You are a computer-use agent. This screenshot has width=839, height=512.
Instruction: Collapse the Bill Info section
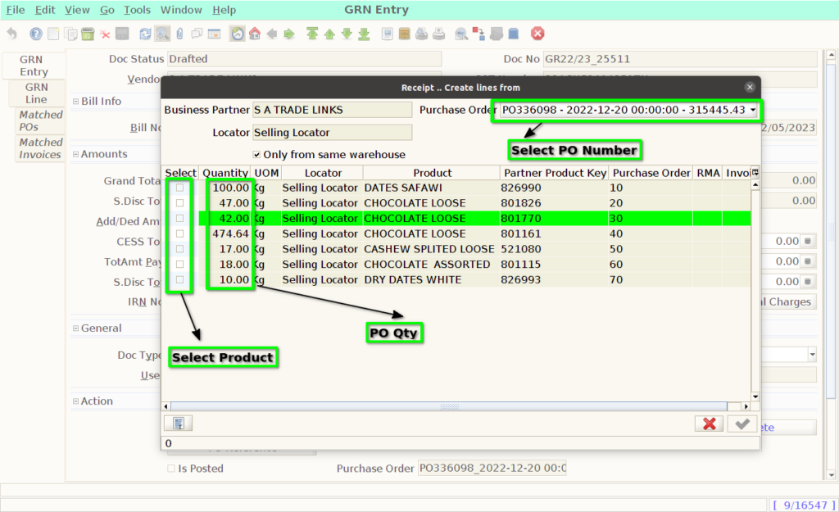[x=75, y=101]
